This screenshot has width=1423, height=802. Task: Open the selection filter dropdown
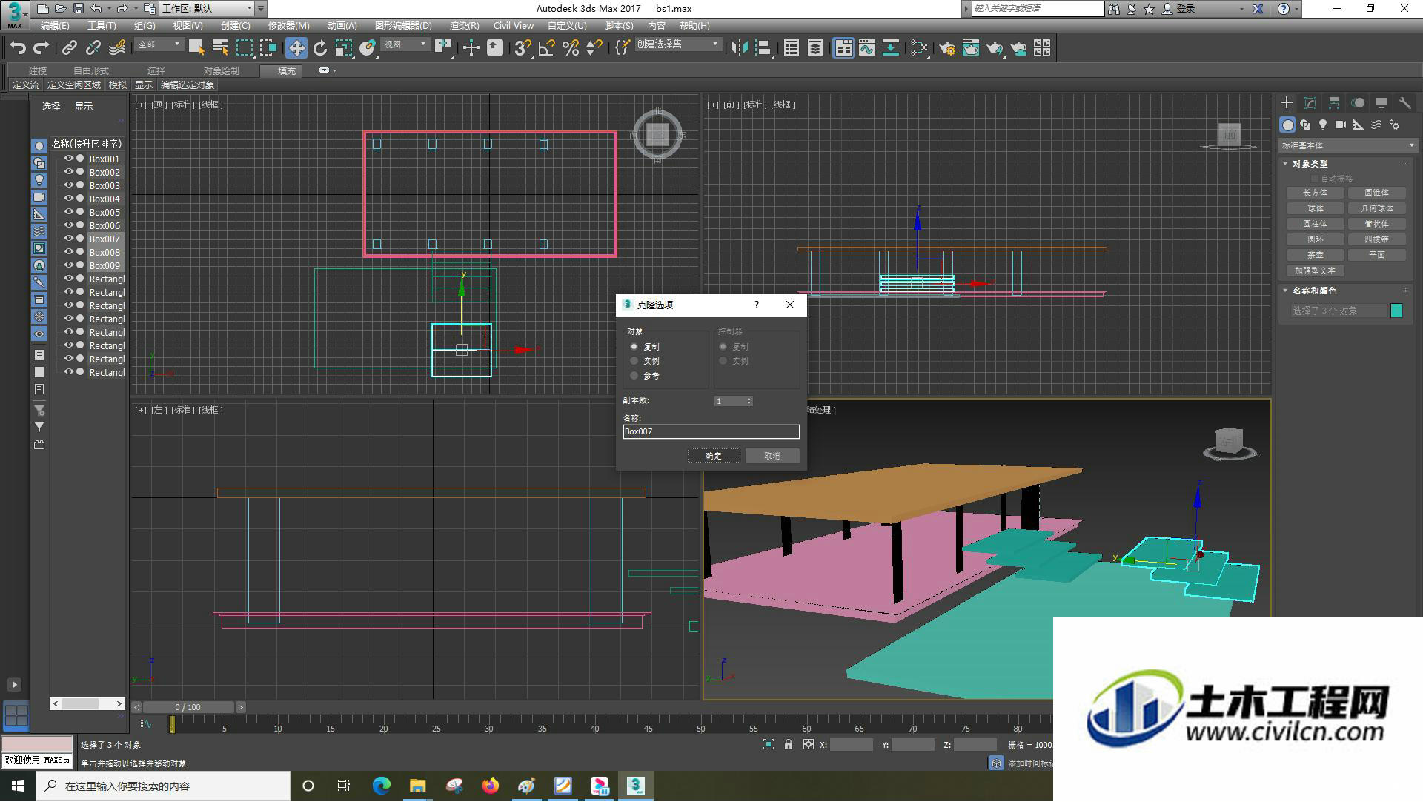point(159,45)
